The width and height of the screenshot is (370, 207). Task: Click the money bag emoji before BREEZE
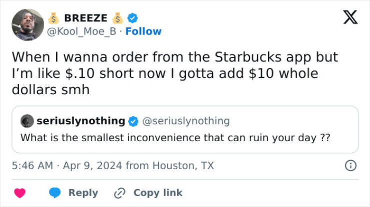(x=52, y=18)
